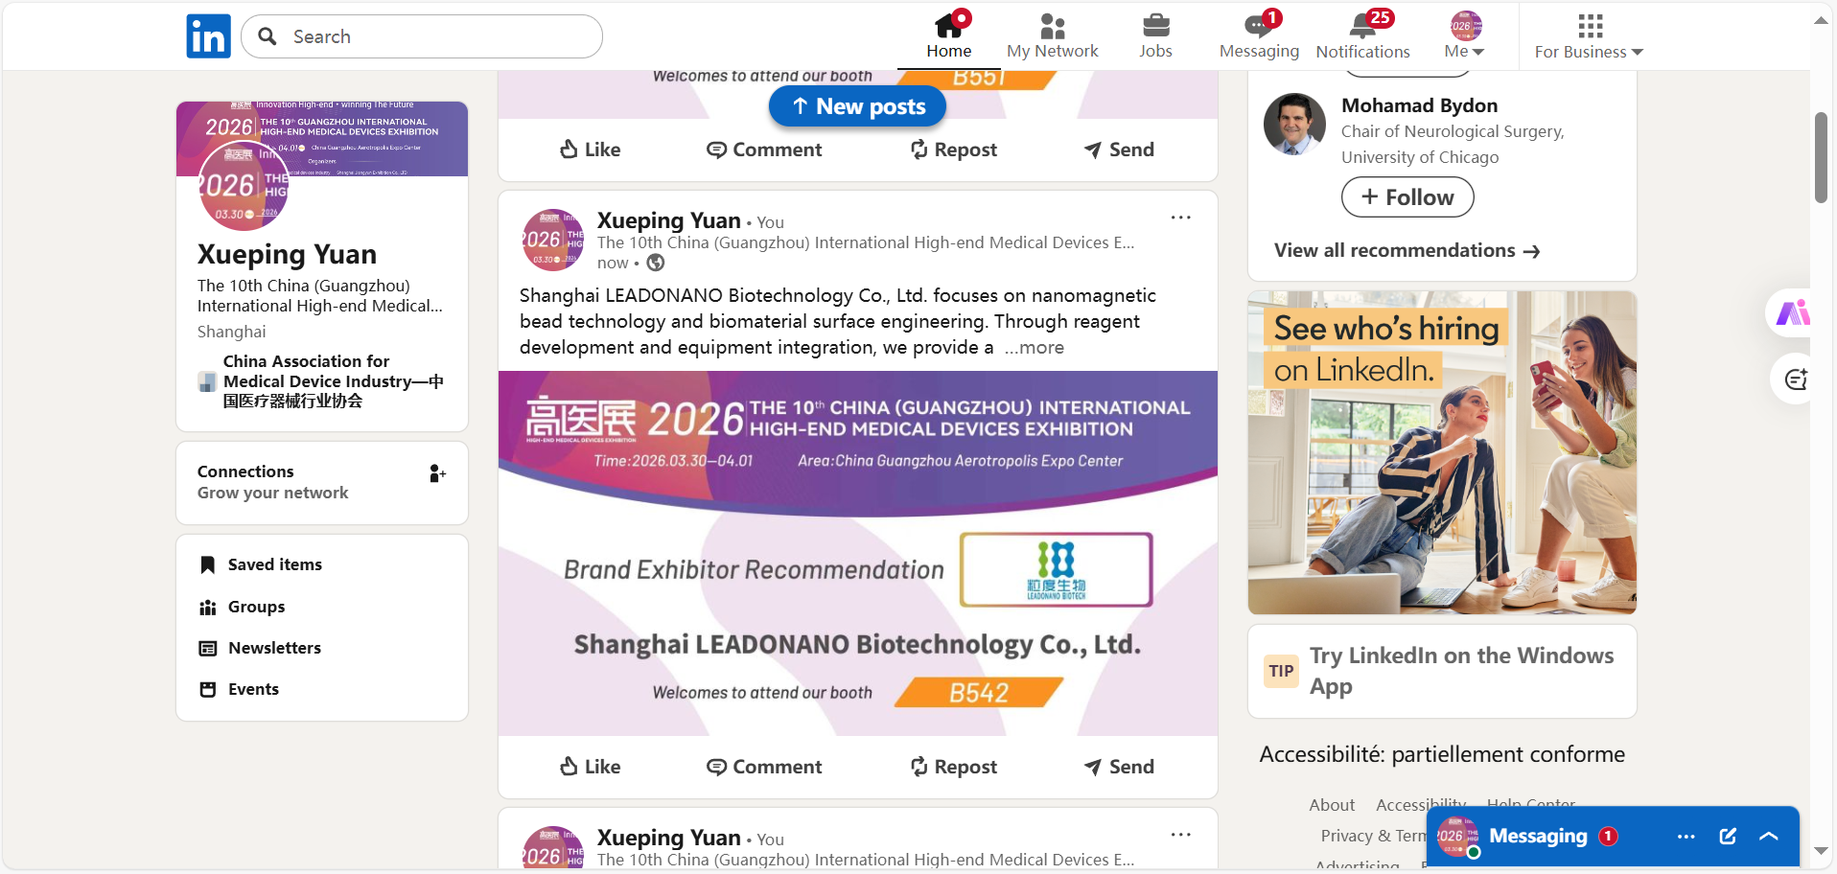This screenshot has height=874, width=1837.
Task: Expand post text via ...more
Action: (x=1035, y=348)
